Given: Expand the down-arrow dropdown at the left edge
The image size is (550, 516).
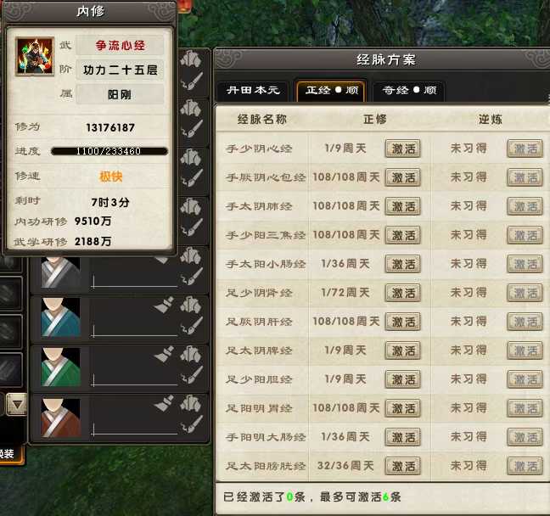Looking at the screenshot, I should coord(17,405).
